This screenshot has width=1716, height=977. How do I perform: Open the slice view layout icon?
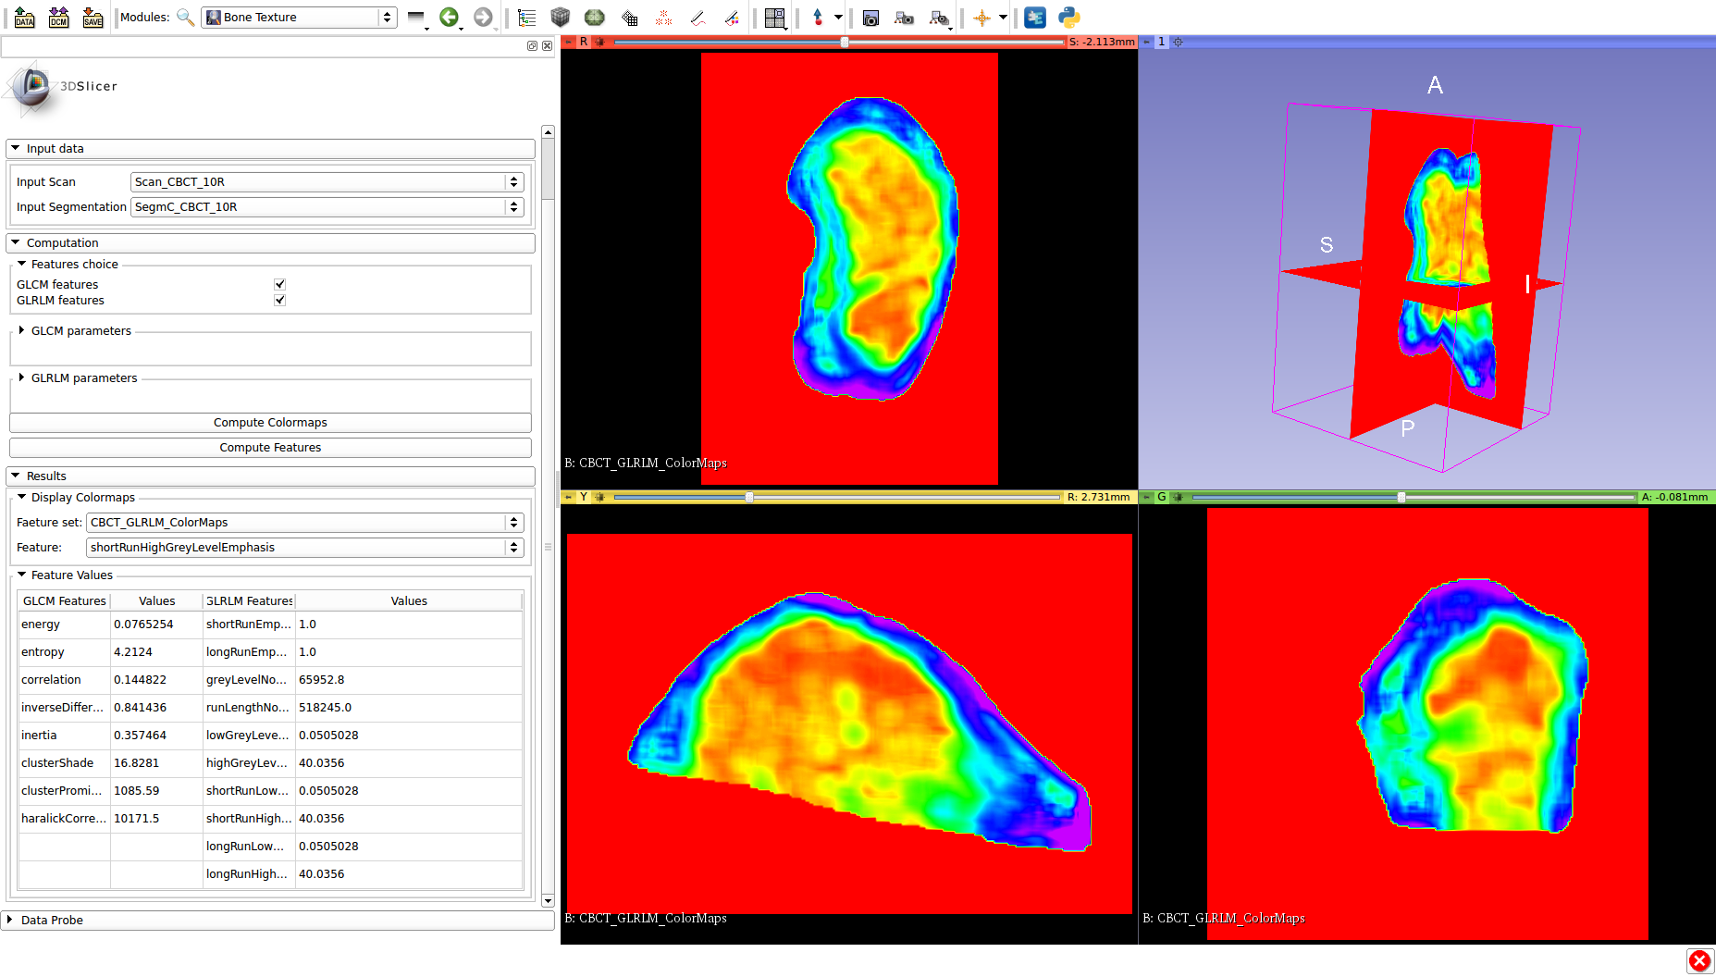coord(774,18)
